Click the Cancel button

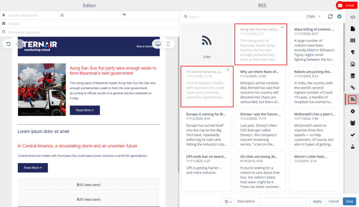[334, 201]
